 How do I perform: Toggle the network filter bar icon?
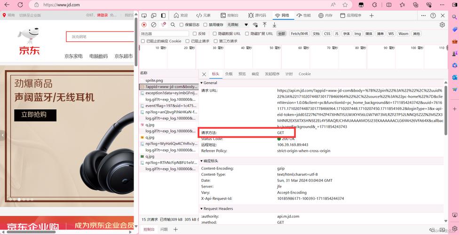click(x=163, y=25)
